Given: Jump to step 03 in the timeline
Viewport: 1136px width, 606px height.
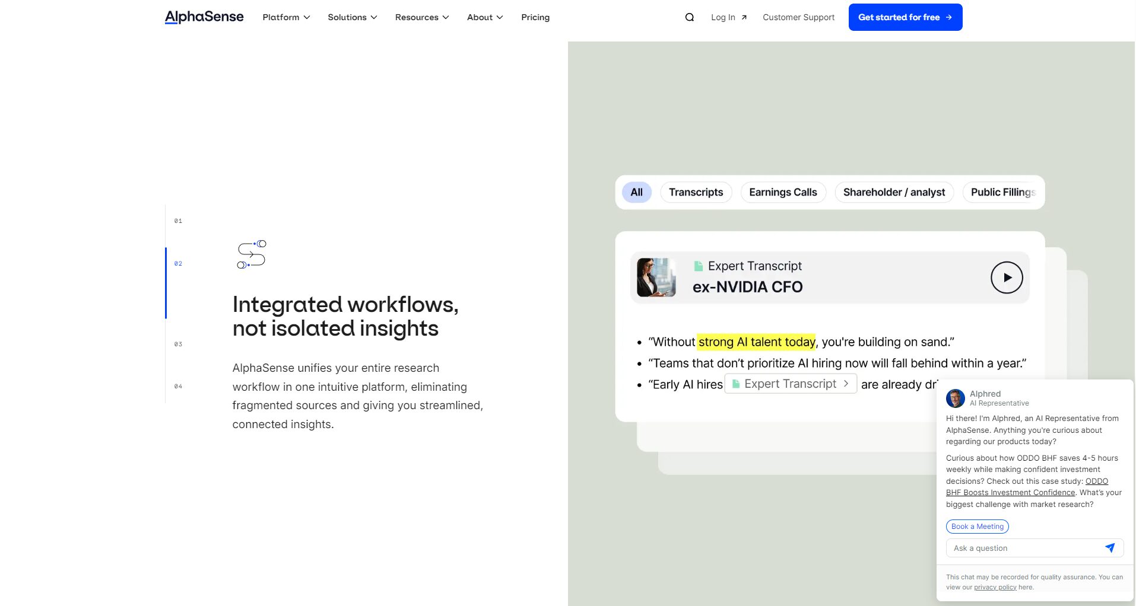Looking at the screenshot, I should click(178, 344).
